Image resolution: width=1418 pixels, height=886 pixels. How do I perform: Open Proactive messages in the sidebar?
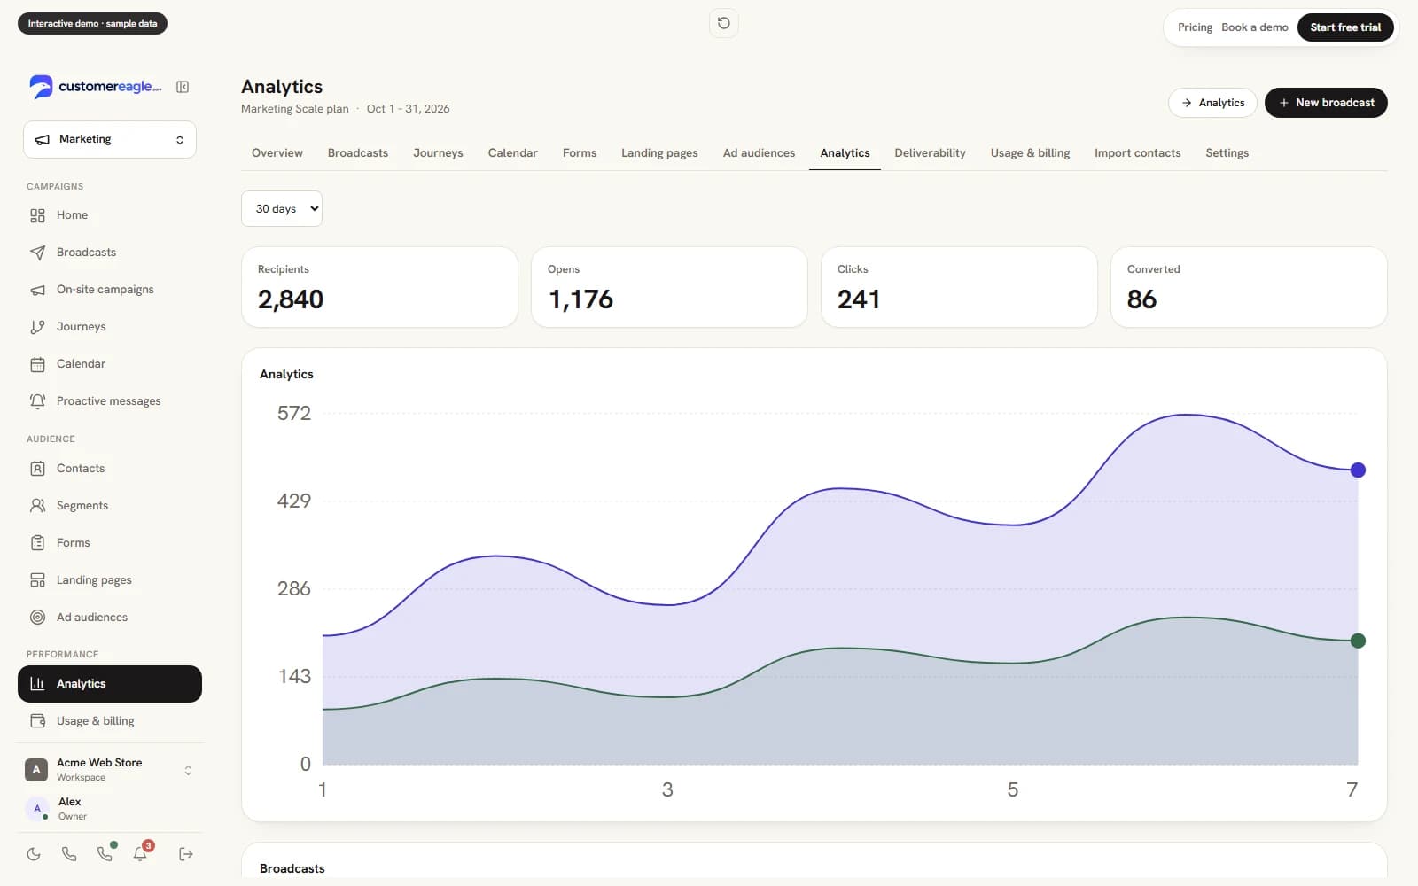point(110,401)
